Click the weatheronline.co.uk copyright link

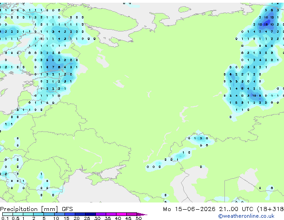click(x=246, y=216)
